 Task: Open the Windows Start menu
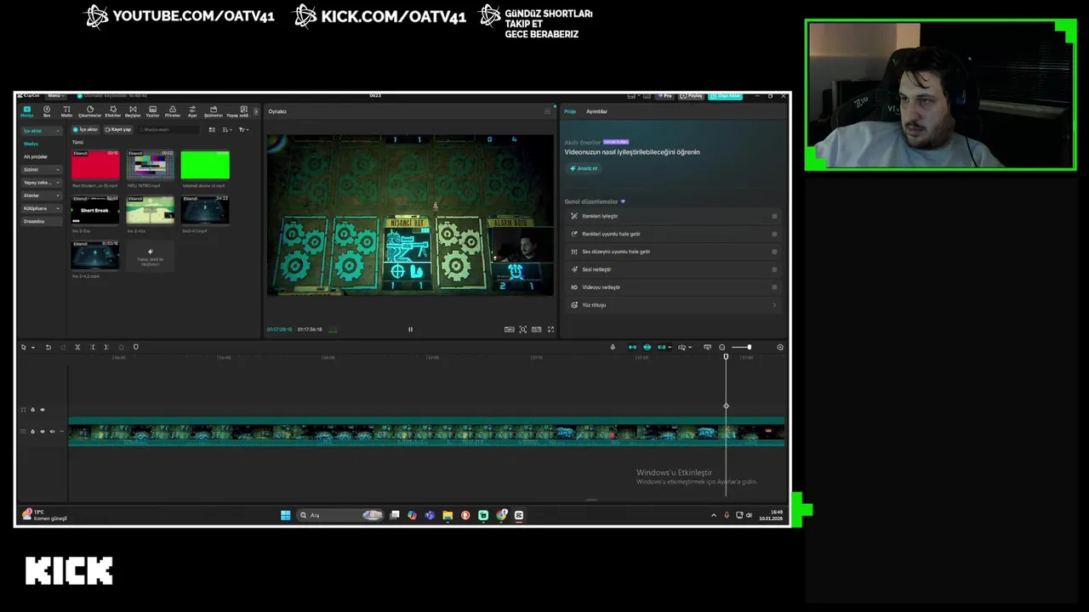(x=286, y=515)
